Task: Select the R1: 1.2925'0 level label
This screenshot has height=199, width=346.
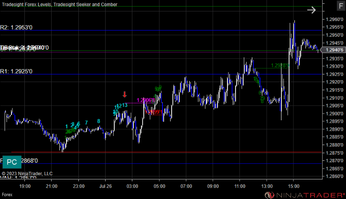Action: pyautogui.click(x=16, y=72)
